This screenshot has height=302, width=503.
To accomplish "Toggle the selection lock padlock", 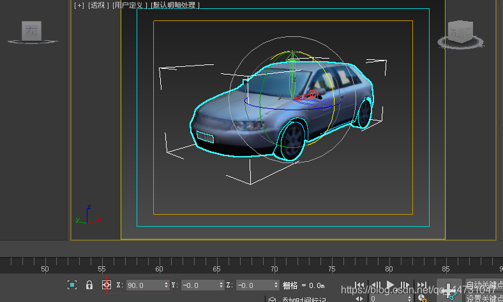I will pos(89,285).
